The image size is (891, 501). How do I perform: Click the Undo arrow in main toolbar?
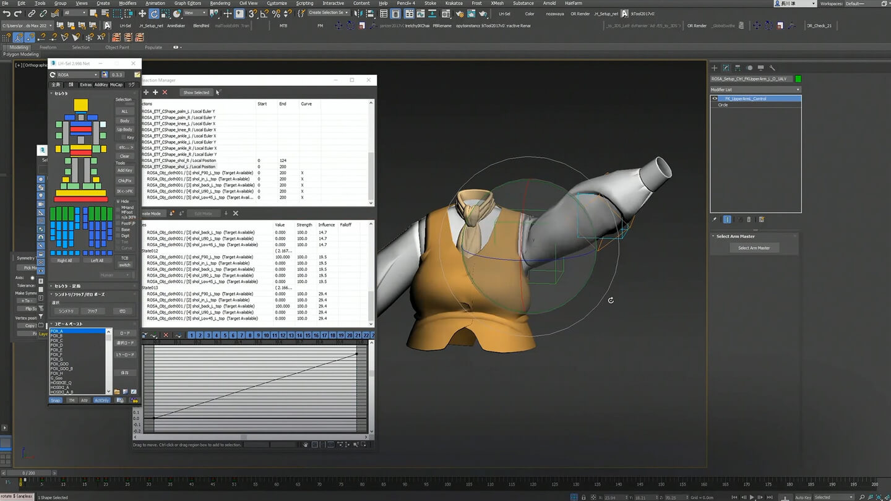pos(7,14)
